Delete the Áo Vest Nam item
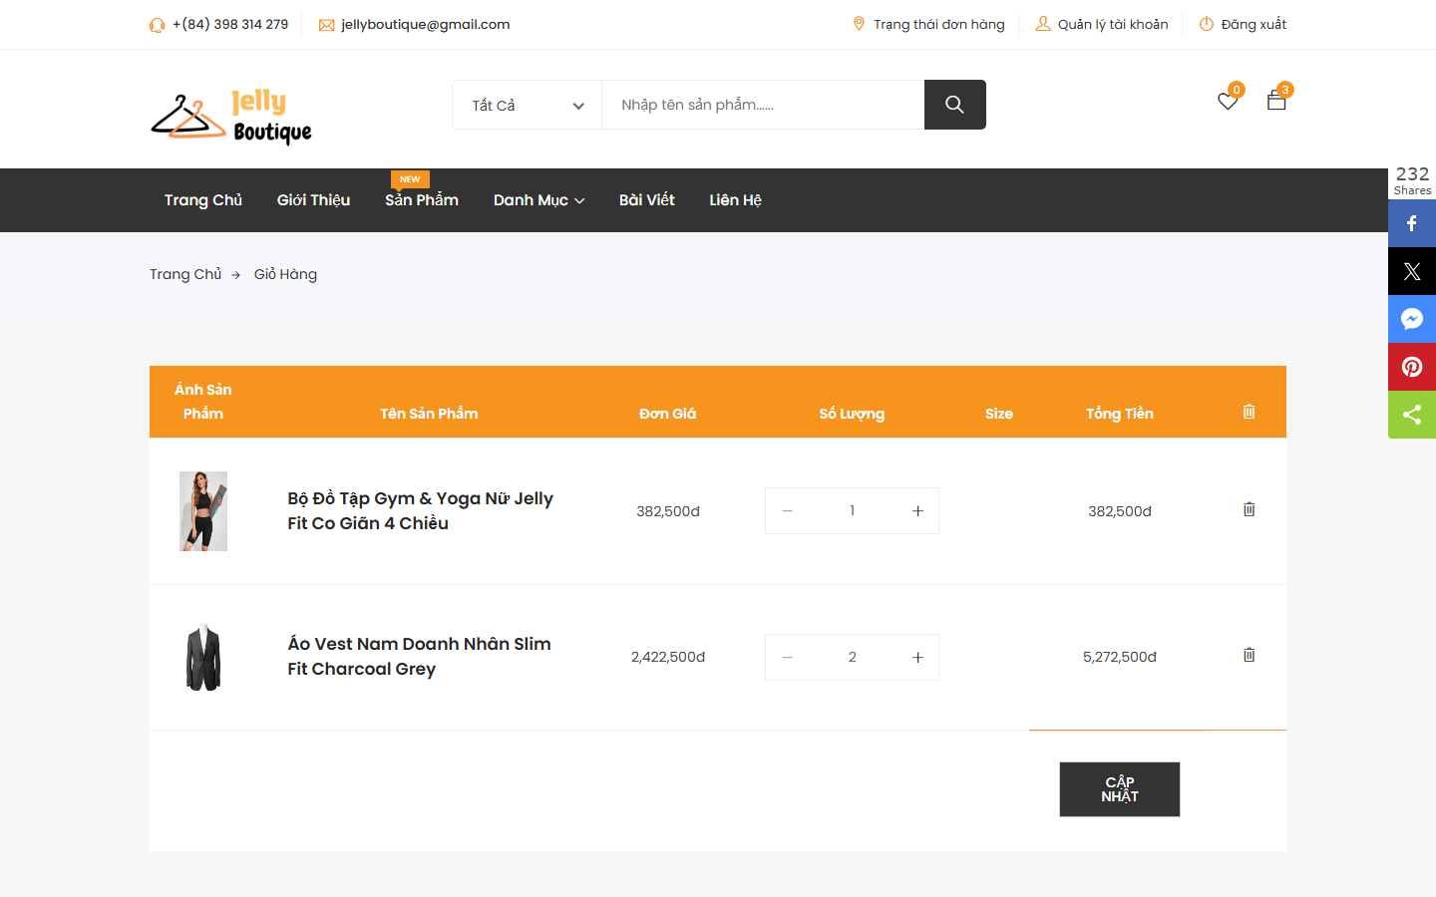The width and height of the screenshot is (1436, 897). click(1249, 655)
